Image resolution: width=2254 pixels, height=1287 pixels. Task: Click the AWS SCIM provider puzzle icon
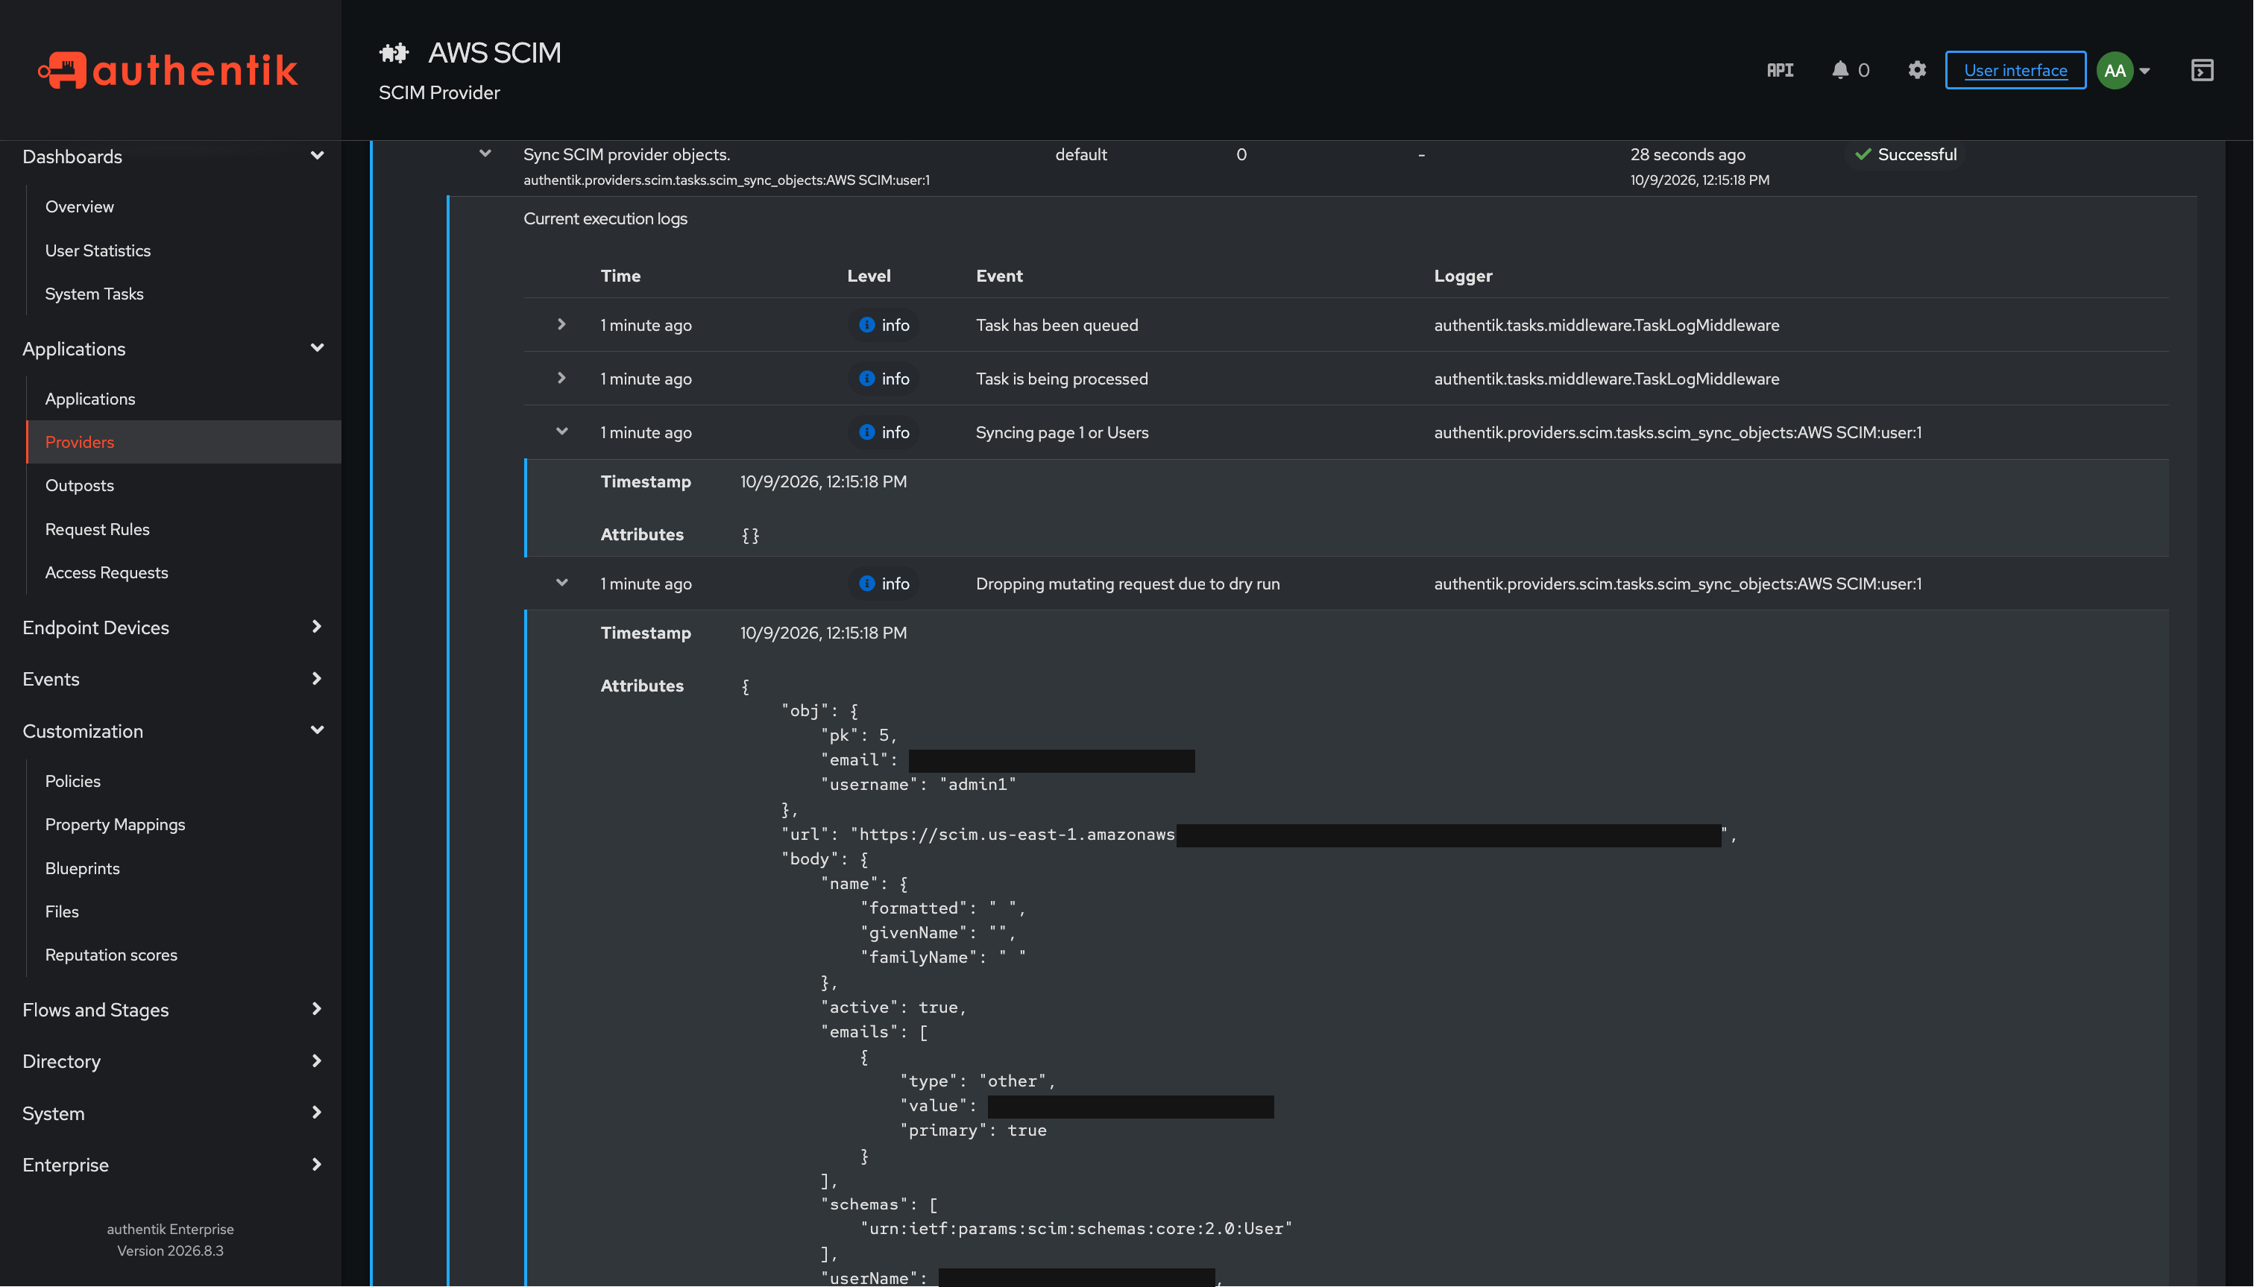click(394, 53)
